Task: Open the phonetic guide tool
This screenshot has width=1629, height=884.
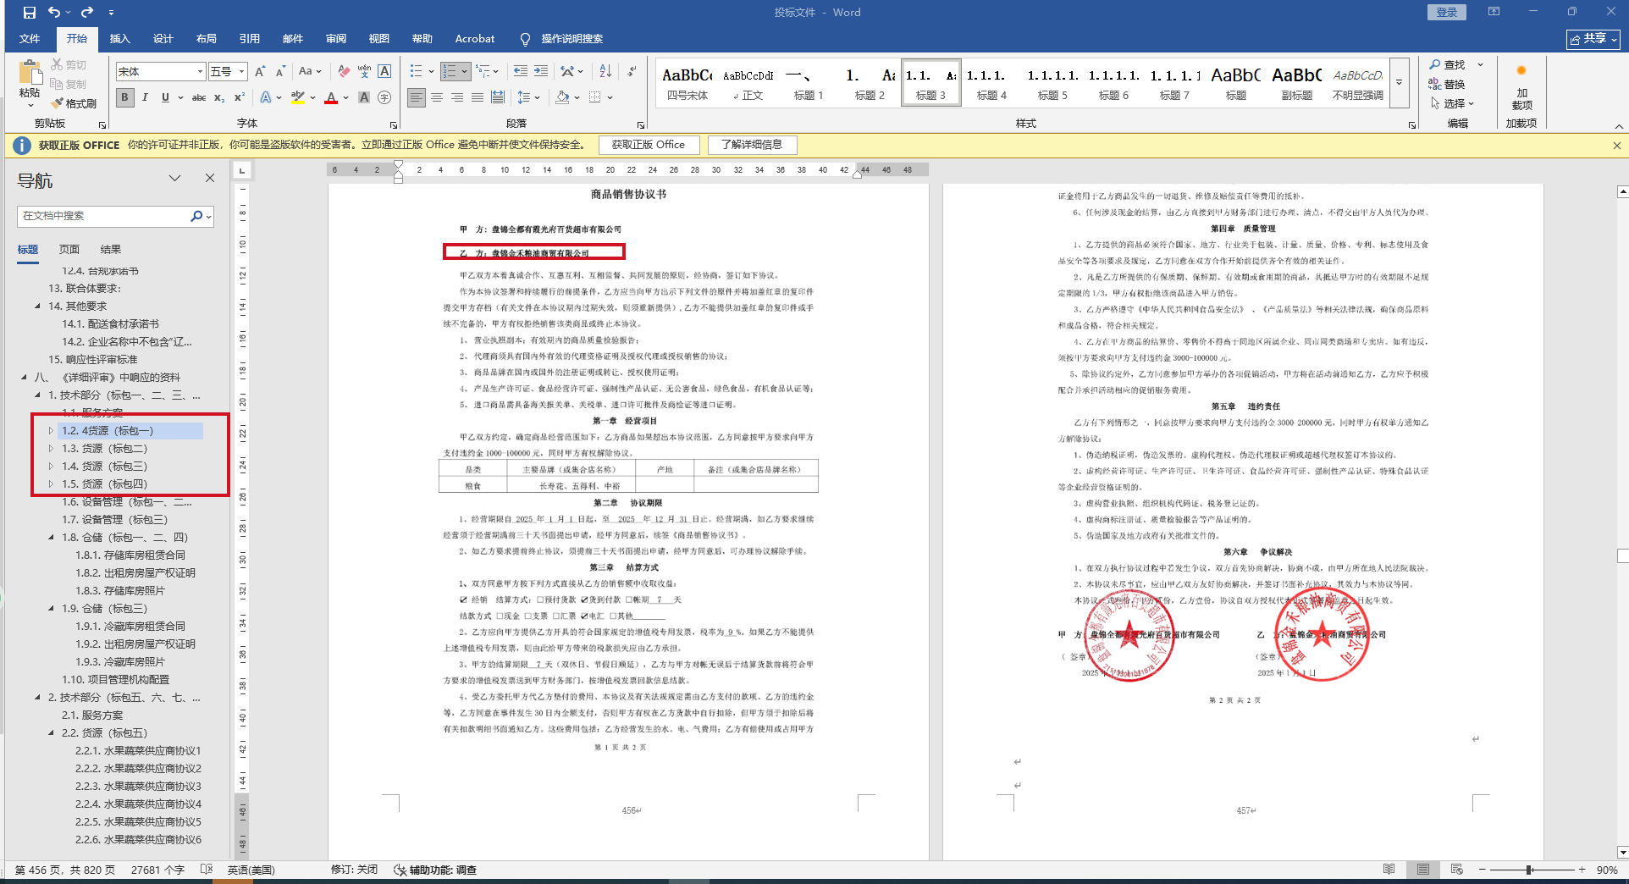Action: 364,72
